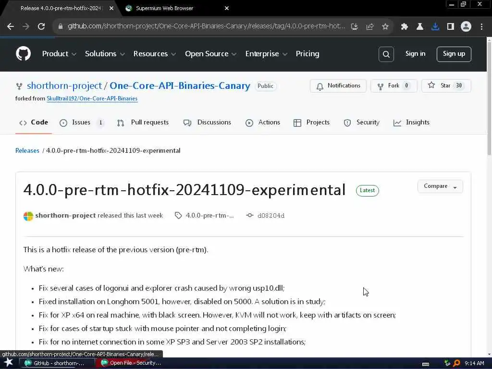Screen dimensions: 492x369
Task: Open the Insights tab
Action: tap(411, 123)
